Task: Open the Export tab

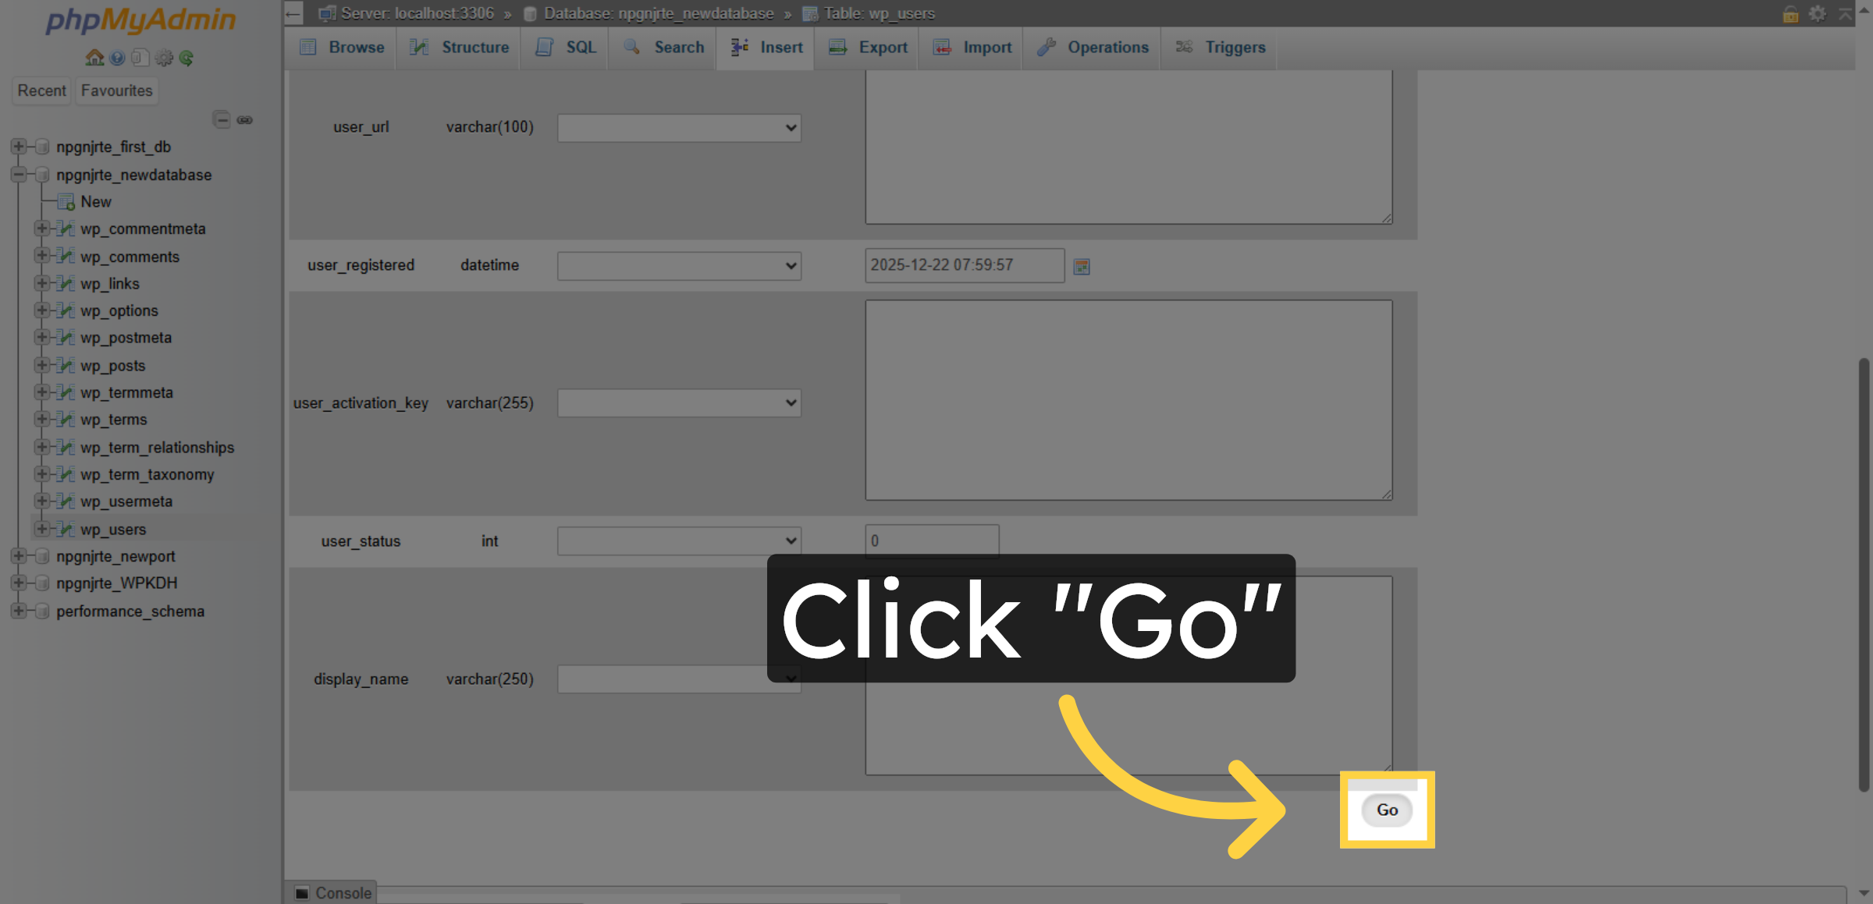Action: pos(868,48)
